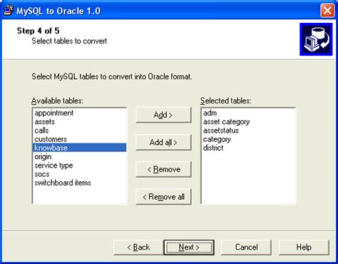Select socs in Available tables
Screen dimensions: 338x264
(x=79, y=174)
